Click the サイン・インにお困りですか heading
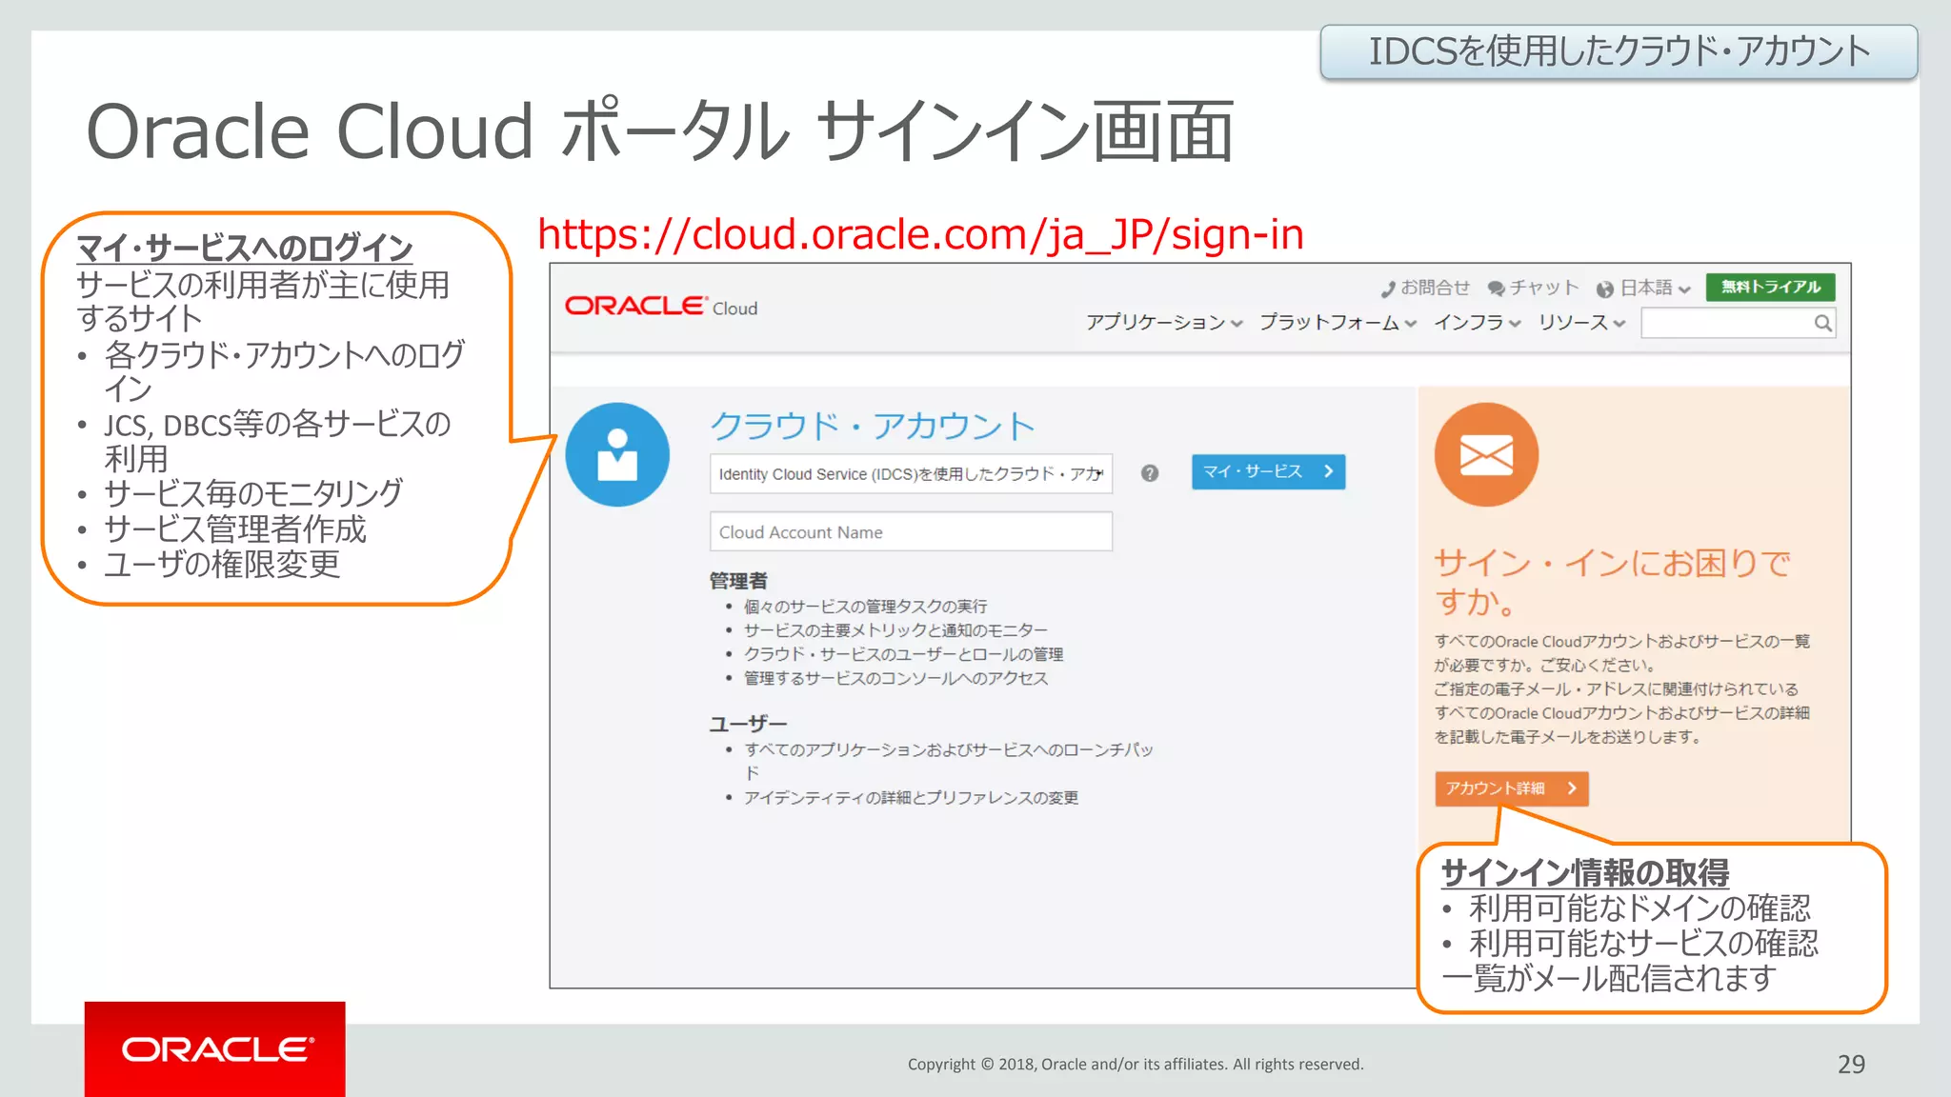 [x=1612, y=582]
